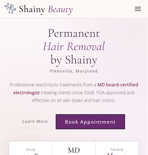The width and height of the screenshot is (148, 155).
Task: Click the floral Shainy Beauty logo icon
Action: click(x=10, y=9)
